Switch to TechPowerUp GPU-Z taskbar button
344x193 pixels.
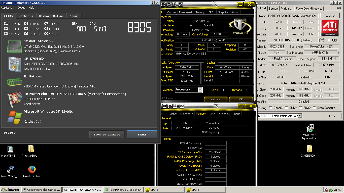click(x=123, y=190)
